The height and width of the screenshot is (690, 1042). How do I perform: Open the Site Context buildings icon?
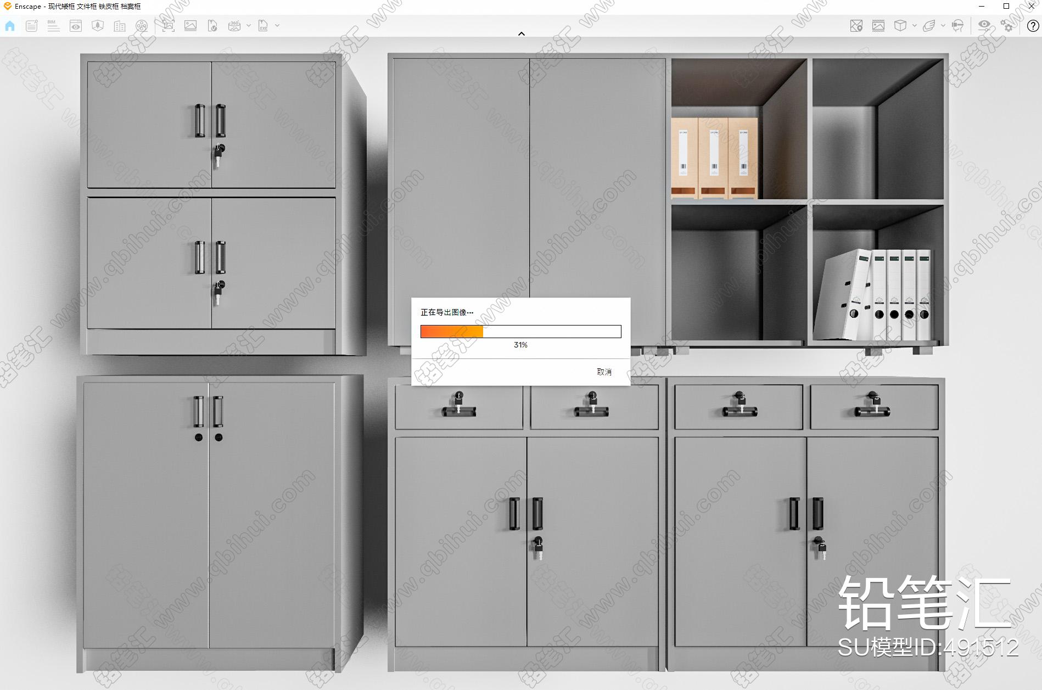pos(120,26)
